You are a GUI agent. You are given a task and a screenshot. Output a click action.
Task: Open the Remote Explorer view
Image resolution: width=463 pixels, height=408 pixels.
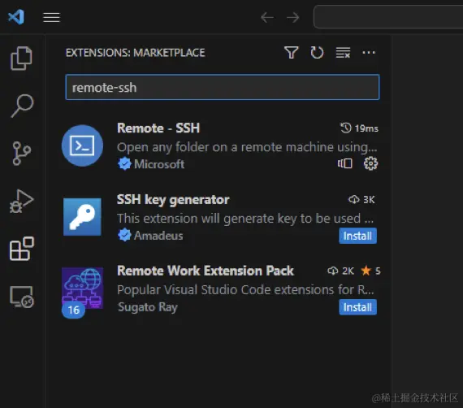pyautogui.click(x=22, y=297)
